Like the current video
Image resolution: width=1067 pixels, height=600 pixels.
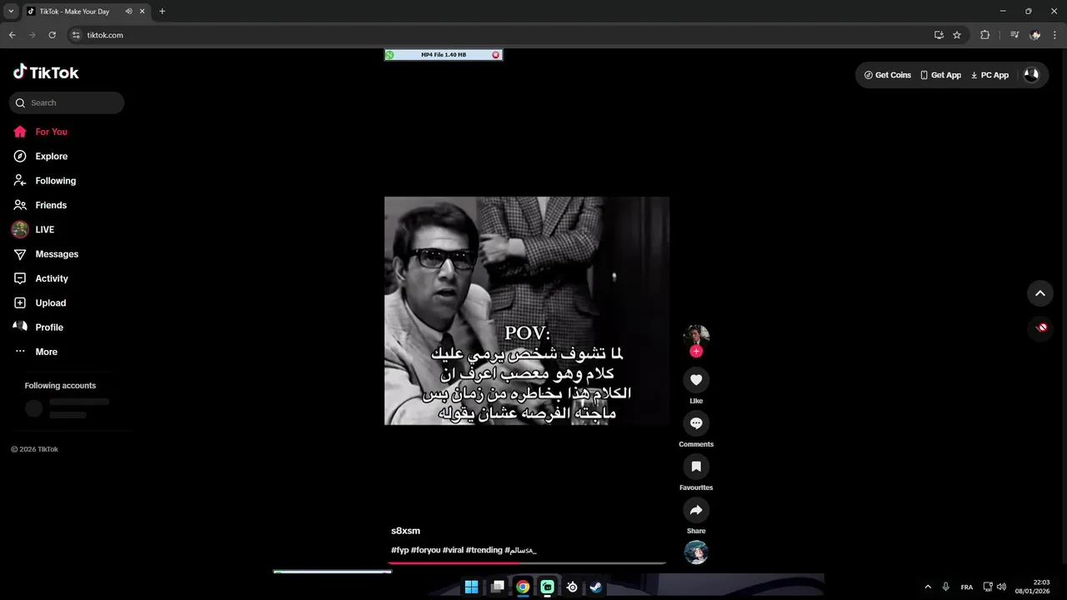[696, 380]
